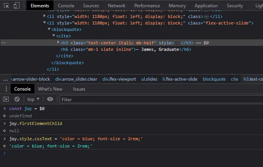Select the arrow-slider-block breadcrumb
This screenshot has height=167, width=263.
point(31,79)
